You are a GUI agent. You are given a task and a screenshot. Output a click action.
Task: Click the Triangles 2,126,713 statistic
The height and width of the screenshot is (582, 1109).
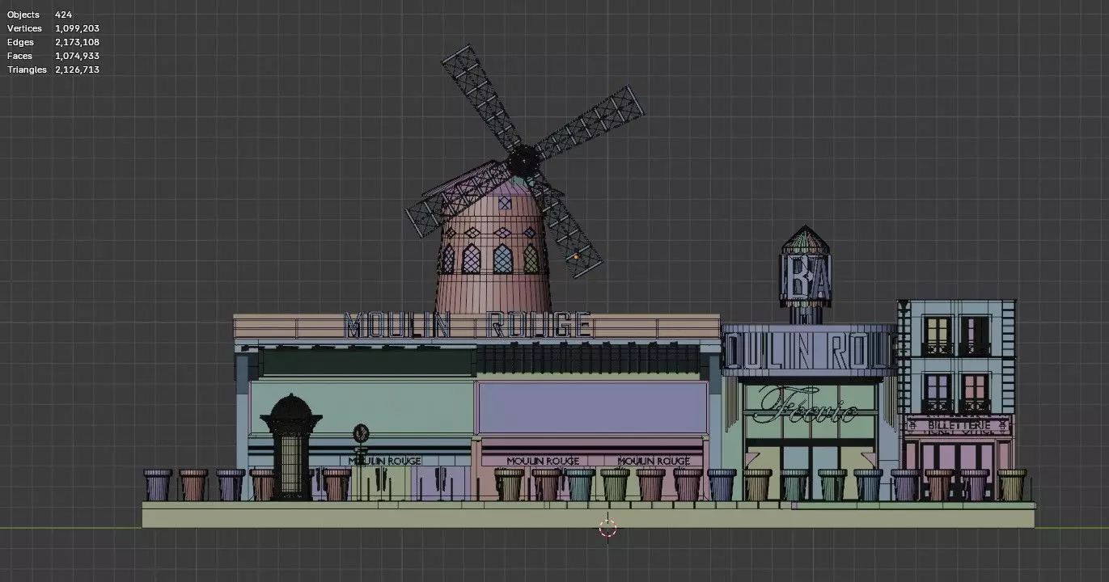[53, 70]
